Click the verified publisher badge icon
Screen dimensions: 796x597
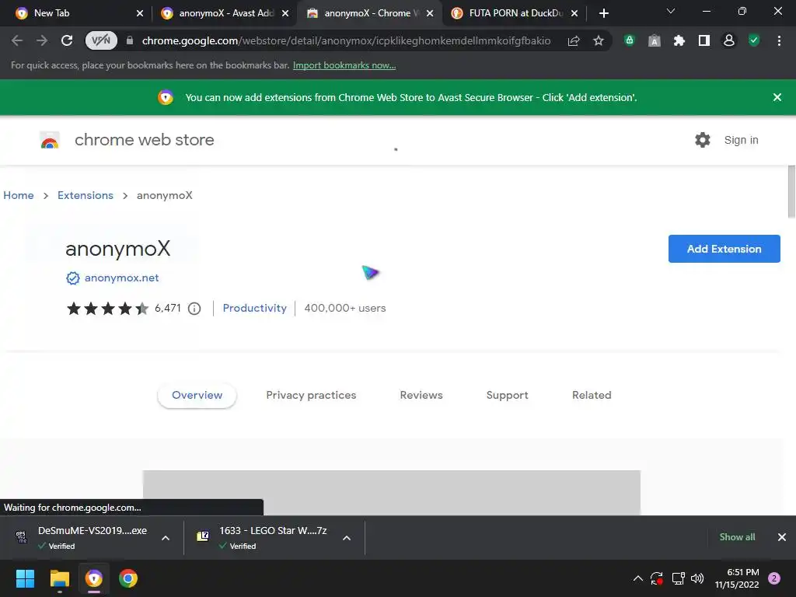click(x=73, y=278)
